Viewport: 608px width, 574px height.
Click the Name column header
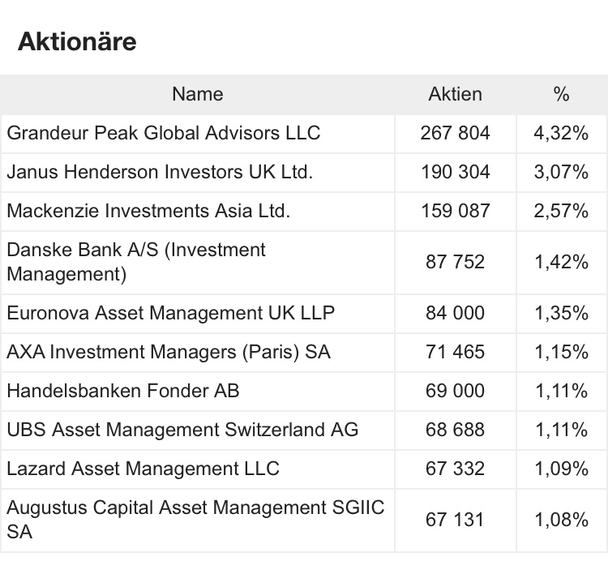click(197, 94)
